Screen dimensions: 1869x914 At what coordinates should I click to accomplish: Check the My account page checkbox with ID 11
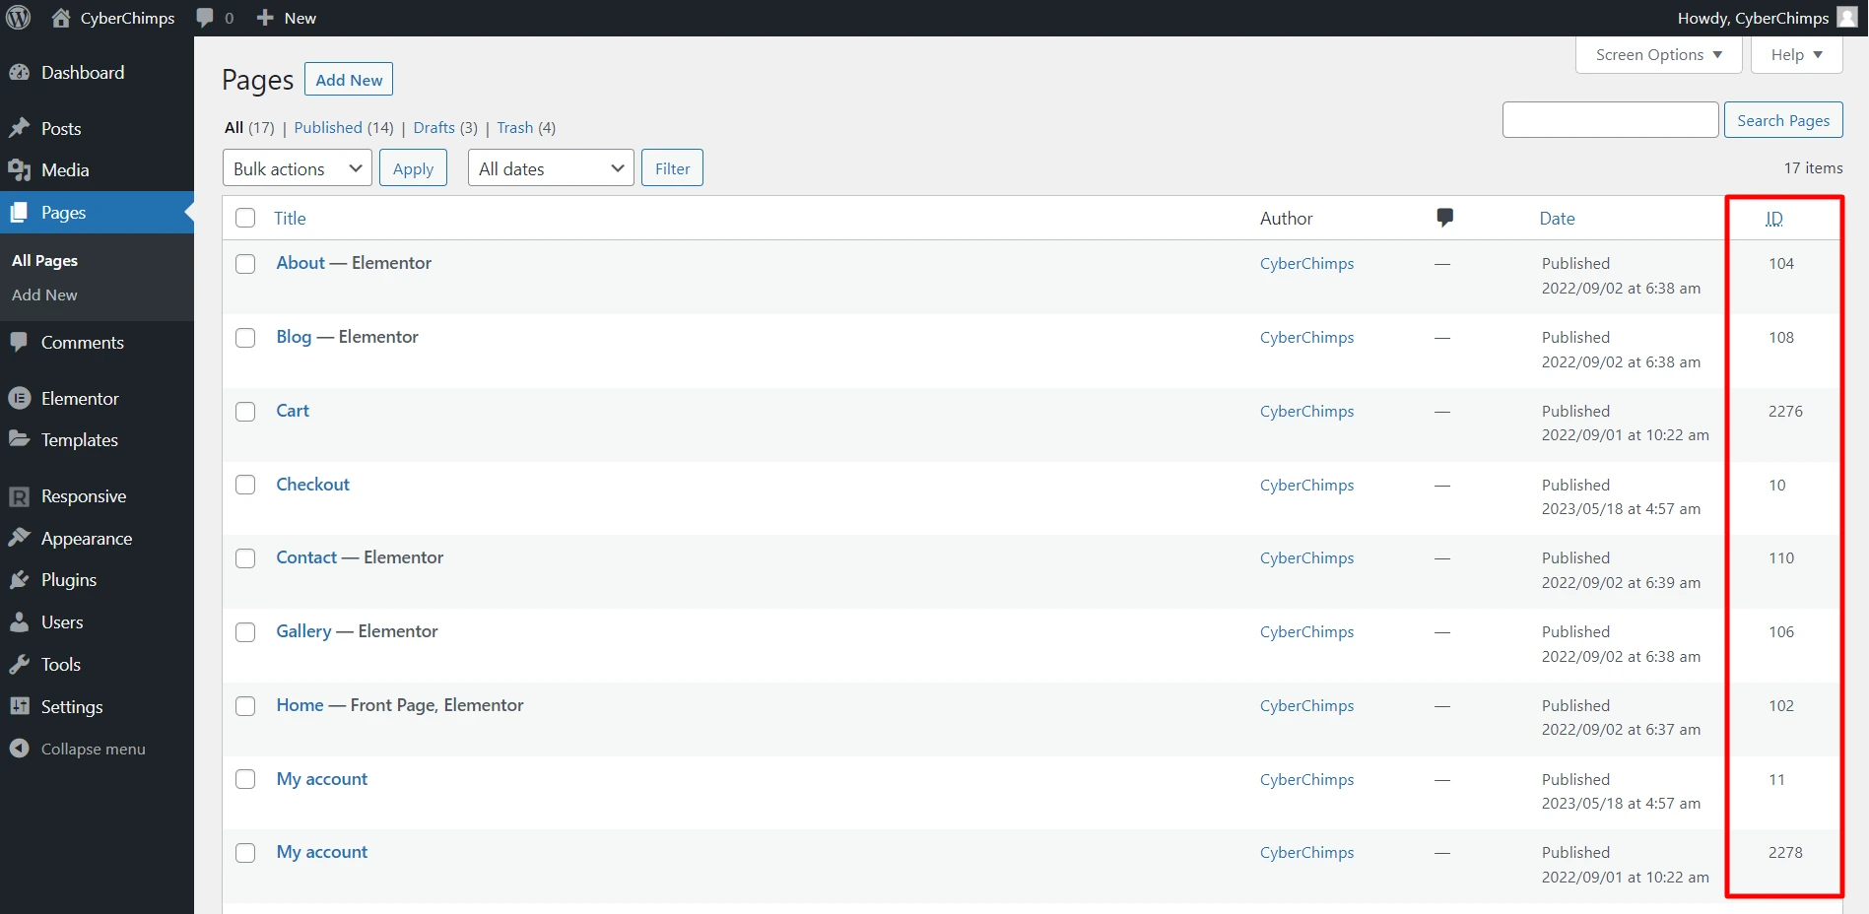pos(245,779)
